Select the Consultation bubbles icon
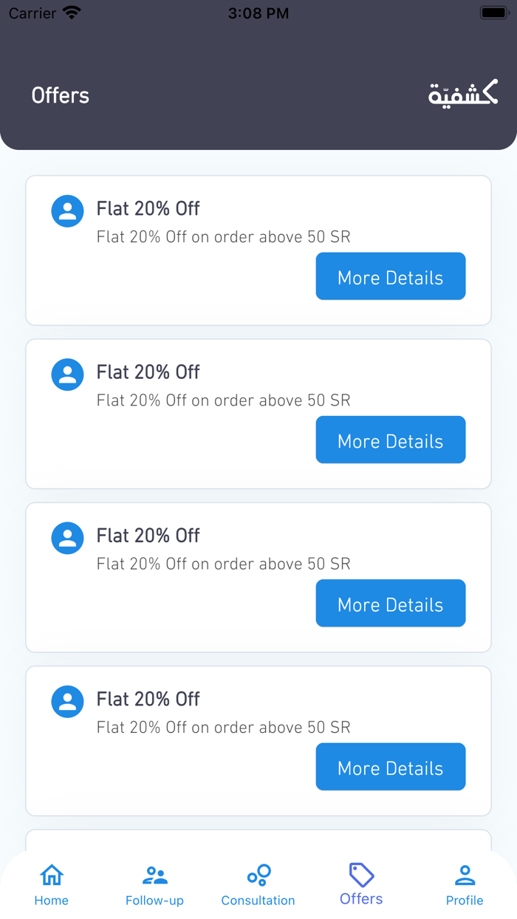The height and width of the screenshot is (919, 517). tap(258, 875)
